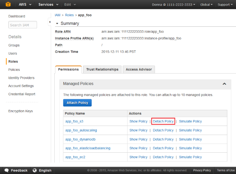Collapse the sidebar with the arrow handle
Image resolution: width=236 pixels, height=174 pixels.
click(x=50, y=22)
